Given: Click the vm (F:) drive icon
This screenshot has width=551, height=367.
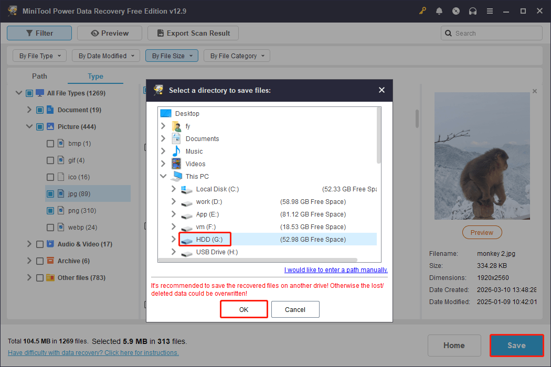Looking at the screenshot, I should [187, 228].
